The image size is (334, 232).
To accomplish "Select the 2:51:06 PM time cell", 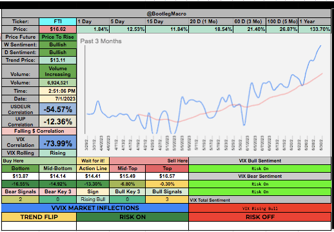I will 57,91.
